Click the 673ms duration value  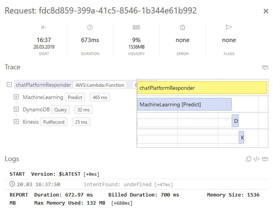(90, 40)
